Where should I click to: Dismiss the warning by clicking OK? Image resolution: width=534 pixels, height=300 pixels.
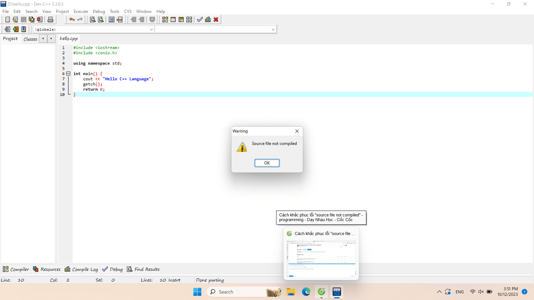[x=267, y=163]
